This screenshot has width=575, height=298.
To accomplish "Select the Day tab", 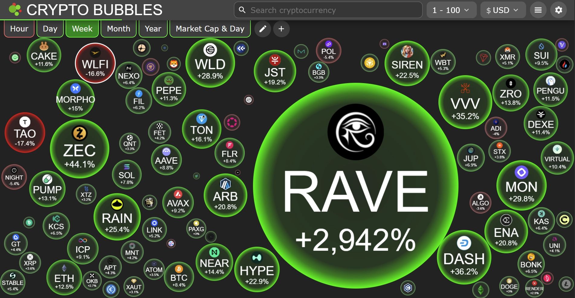I will 50,29.
